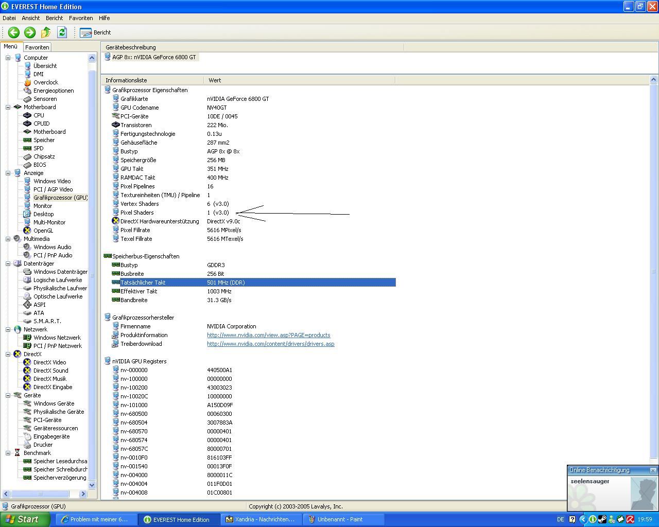659x527 pixels.
Task: Open the Bericht report toolbar button
Action: tap(96, 32)
